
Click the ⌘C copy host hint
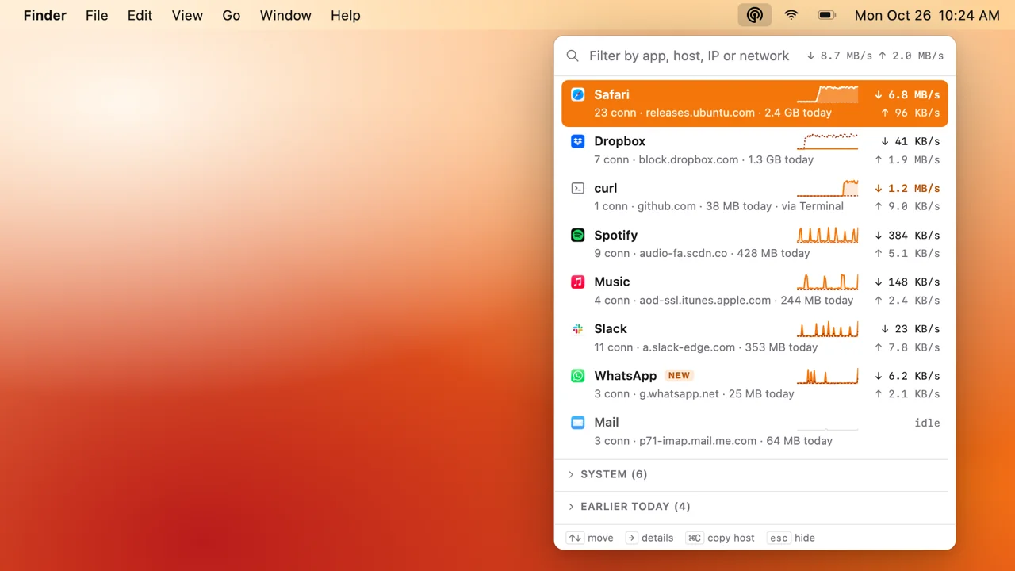[721, 538]
